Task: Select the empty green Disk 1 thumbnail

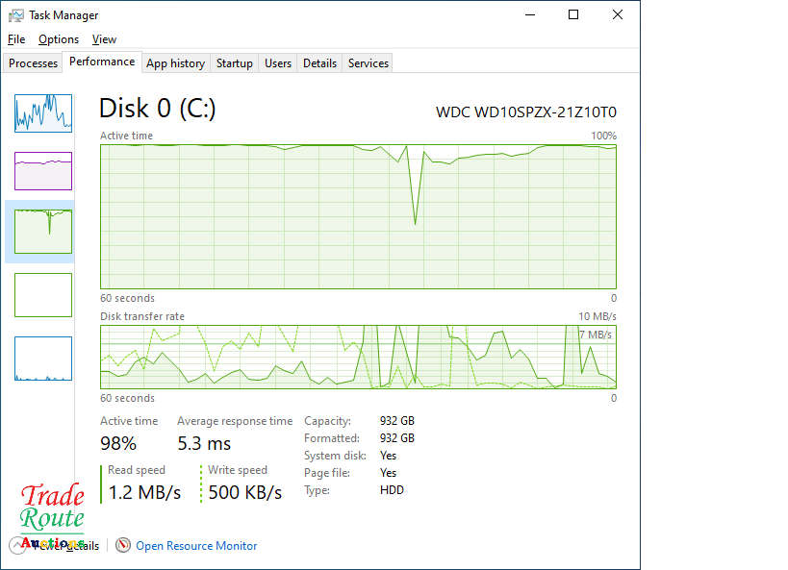Action: [x=43, y=294]
